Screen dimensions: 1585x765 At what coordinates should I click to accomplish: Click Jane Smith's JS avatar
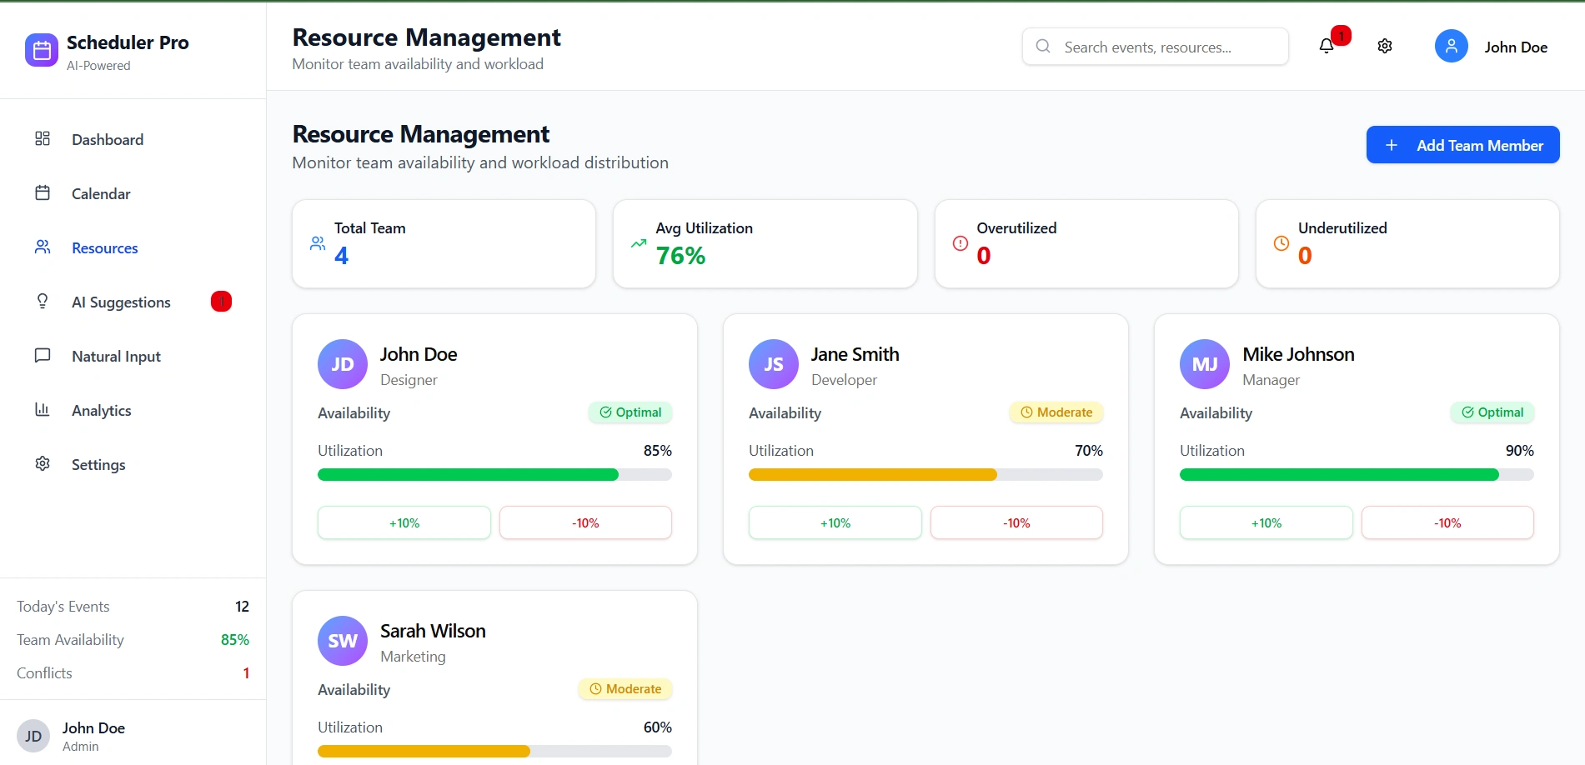coord(774,364)
